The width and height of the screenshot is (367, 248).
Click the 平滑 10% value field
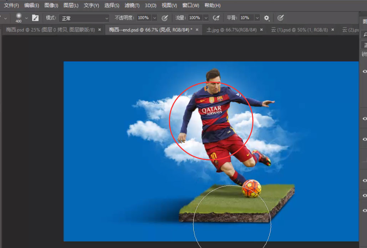246,18
